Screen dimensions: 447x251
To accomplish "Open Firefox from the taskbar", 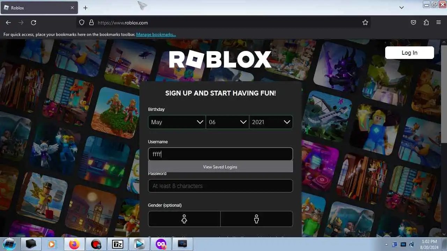I will point(74,244).
